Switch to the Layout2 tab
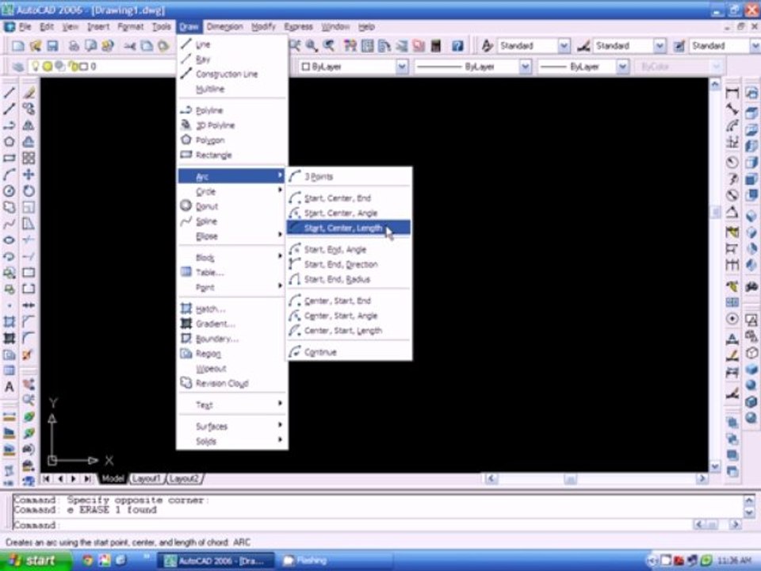Image resolution: width=761 pixels, height=571 pixels. [x=184, y=479]
